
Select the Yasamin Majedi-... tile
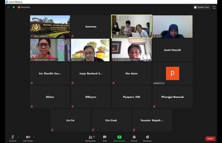[152, 120]
